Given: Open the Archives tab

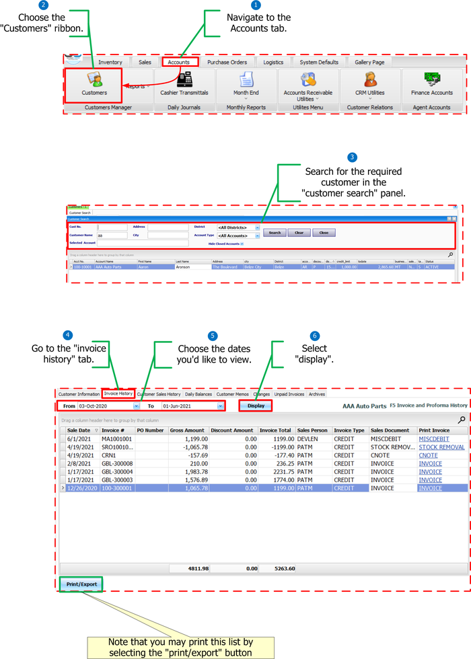Looking at the screenshot, I should point(317,394).
